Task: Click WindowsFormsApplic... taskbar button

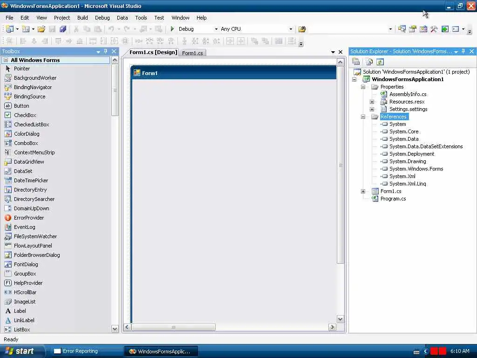Action: click(161, 351)
